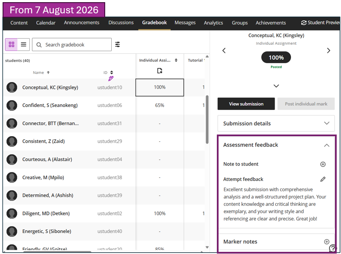The width and height of the screenshot is (341, 254).
Task: Open the Analytics tab
Action: pos(213,23)
